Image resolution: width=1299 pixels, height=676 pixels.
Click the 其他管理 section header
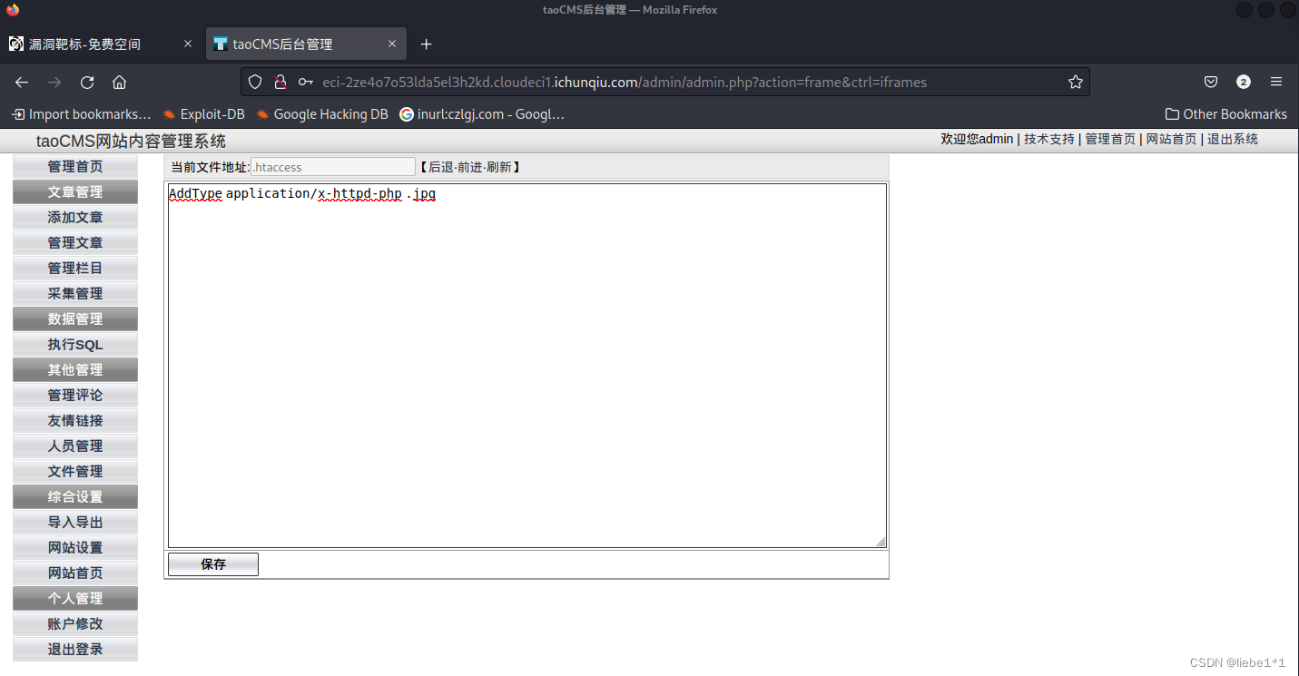click(75, 370)
